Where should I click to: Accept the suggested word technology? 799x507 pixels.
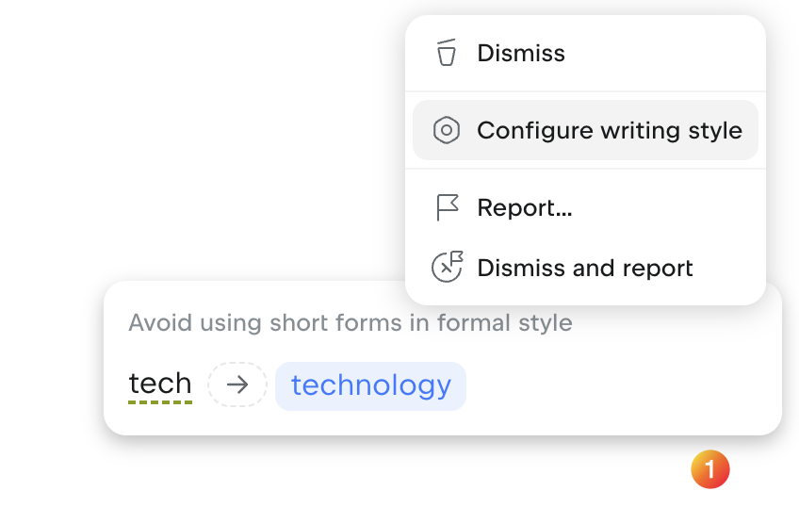370,385
